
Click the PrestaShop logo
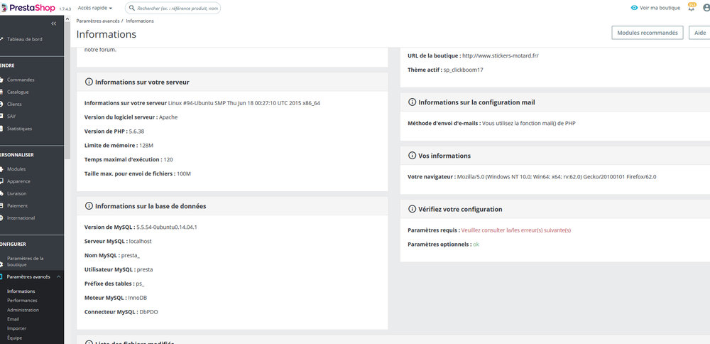pyautogui.click(x=27, y=8)
